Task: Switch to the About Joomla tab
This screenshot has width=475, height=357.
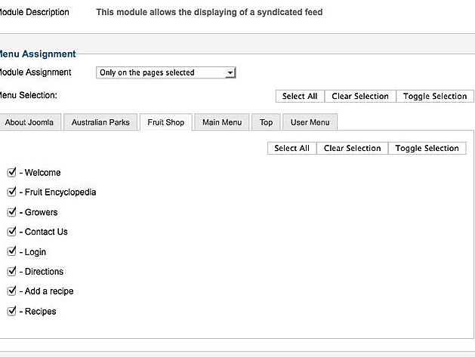Action: [29, 122]
